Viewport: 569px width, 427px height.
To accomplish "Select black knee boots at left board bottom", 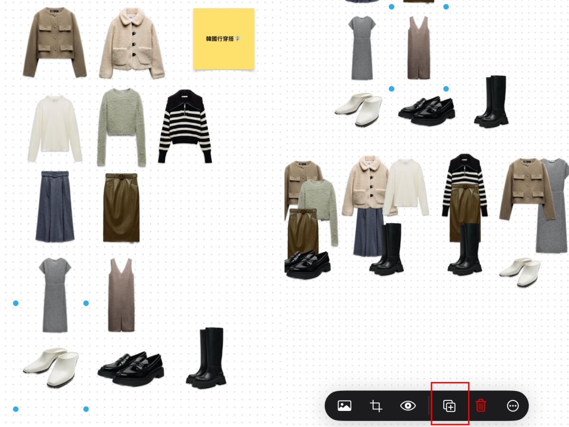I will point(206,358).
